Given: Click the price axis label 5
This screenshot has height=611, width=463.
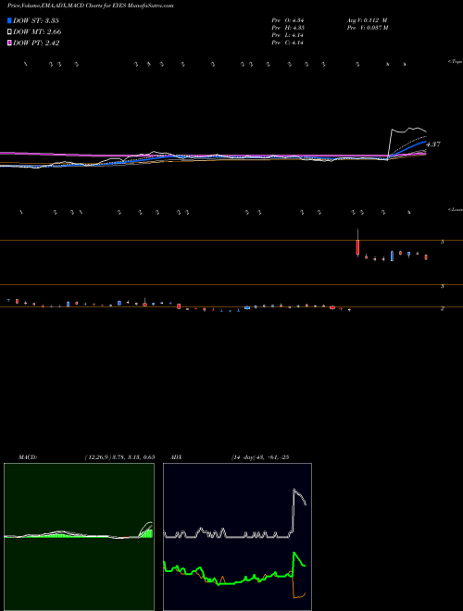Looking at the screenshot, I should pyautogui.click(x=443, y=242).
